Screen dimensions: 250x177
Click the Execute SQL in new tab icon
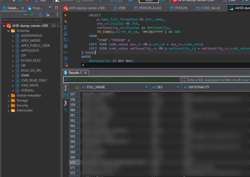(65, 21)
